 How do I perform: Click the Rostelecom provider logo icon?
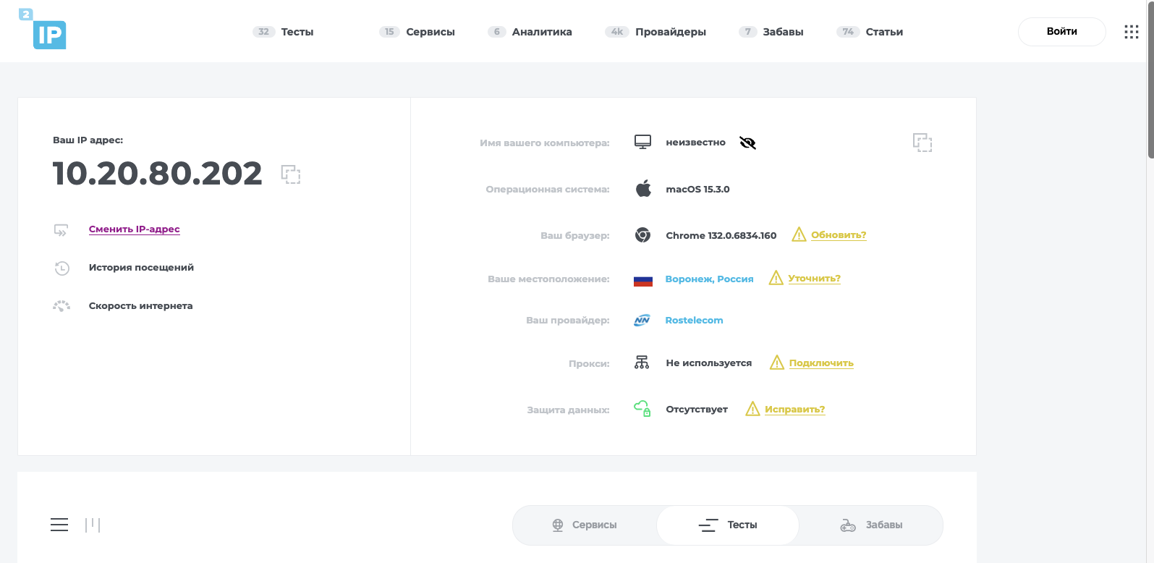(x=642, y=321)
